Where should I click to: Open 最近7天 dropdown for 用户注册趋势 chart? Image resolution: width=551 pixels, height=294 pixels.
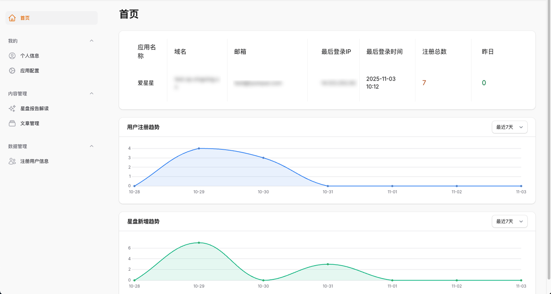point(509,127)
